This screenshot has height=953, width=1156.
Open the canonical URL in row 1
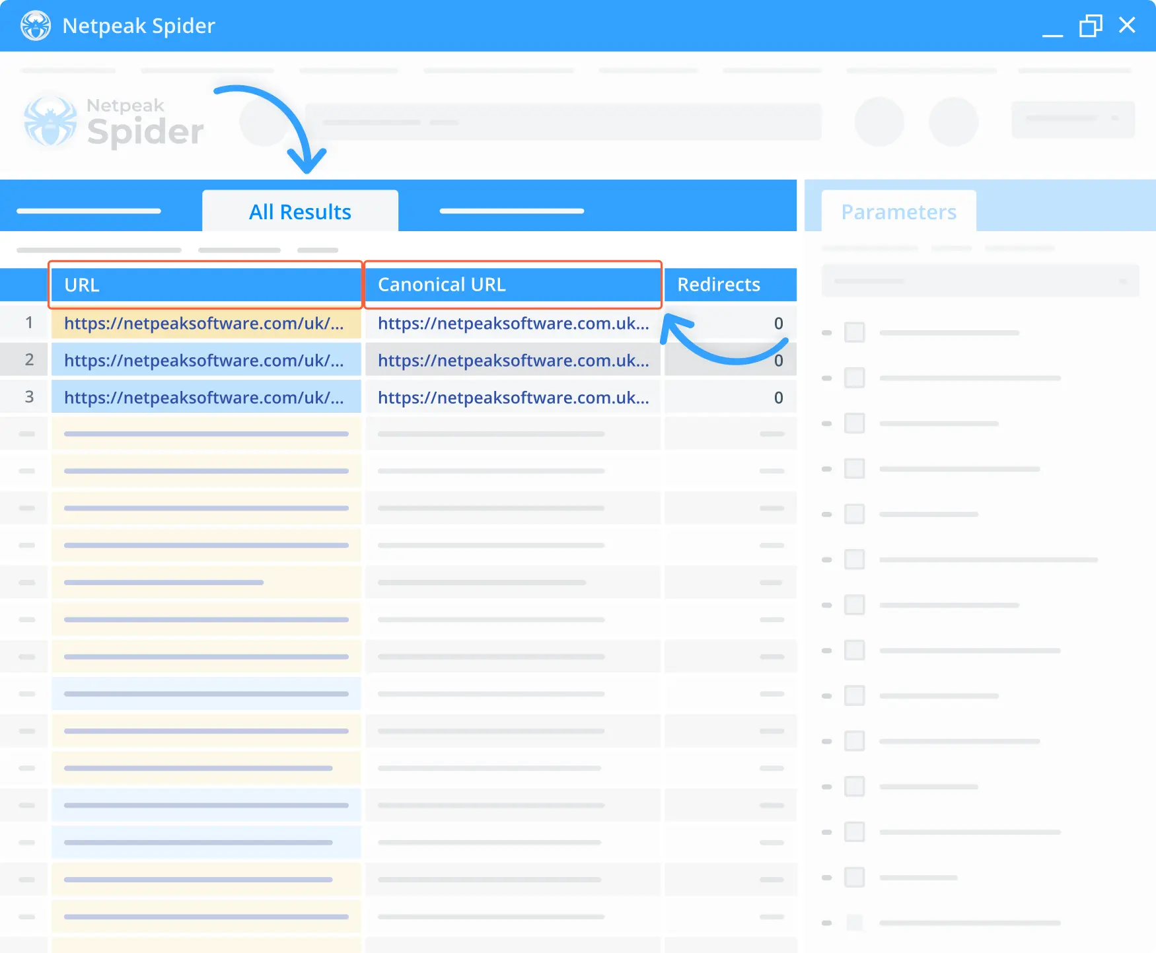[513, 323]
